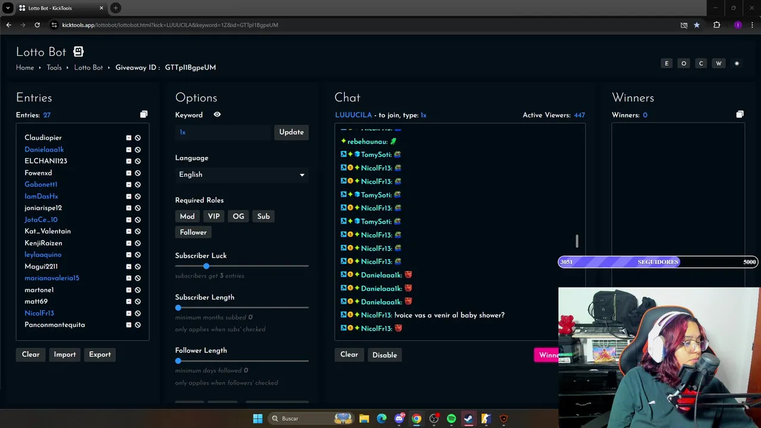This screenshot has height=428, width=761.
Task: Ban Panconmantequita using the block icon
Action: click(137, 325)
